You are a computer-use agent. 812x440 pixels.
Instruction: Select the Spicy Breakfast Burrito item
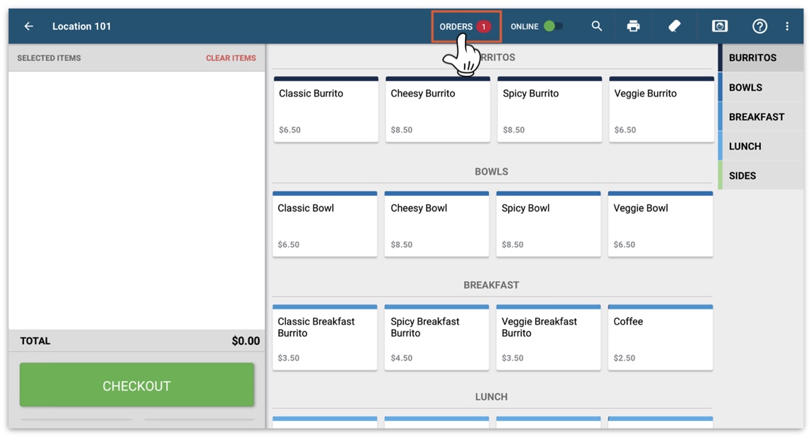437,338
